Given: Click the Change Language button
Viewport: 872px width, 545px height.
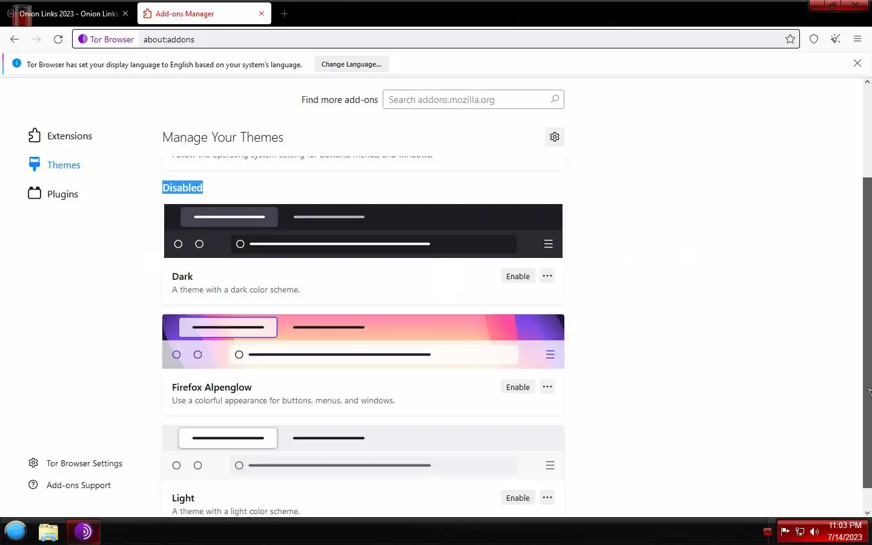Looking at the screenshot, I should [x=351, y=64].
